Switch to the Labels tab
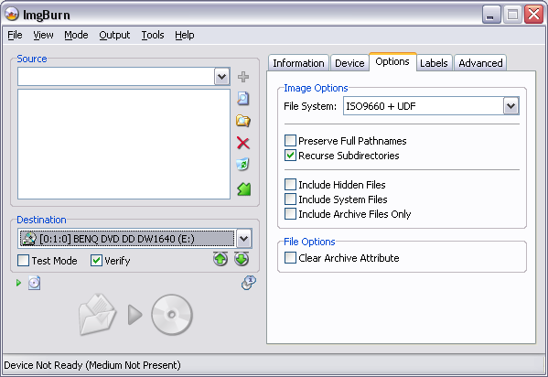 (x=434, y=63)
